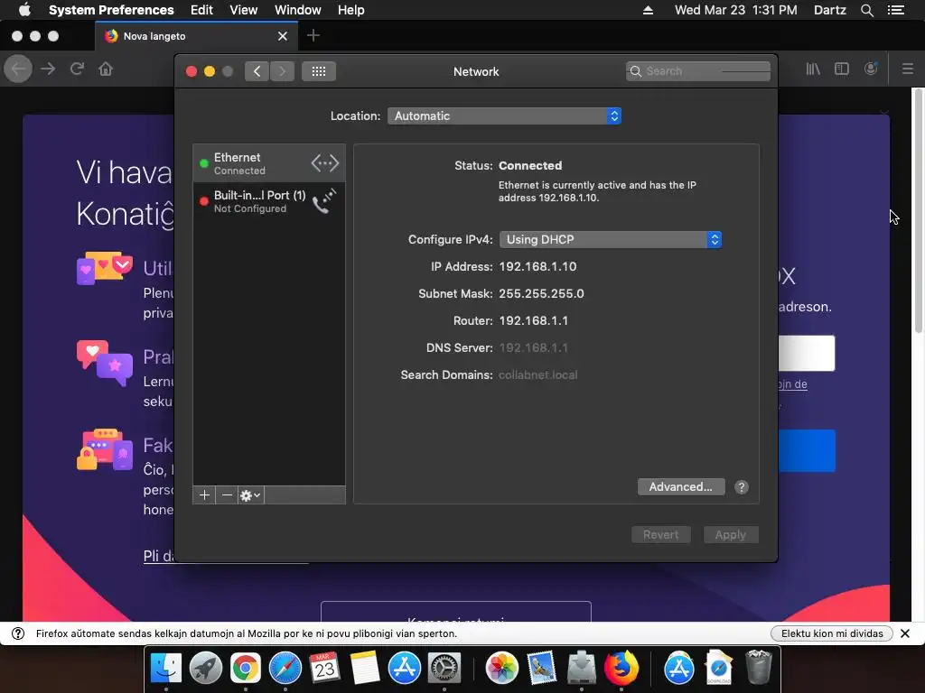Open the View menu

pos(243,10)
